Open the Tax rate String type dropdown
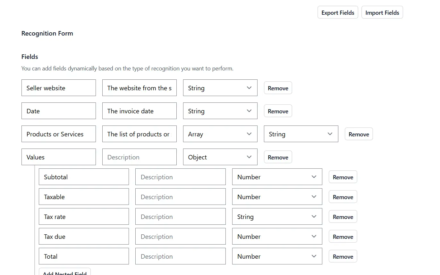 (x=277, y=216)
